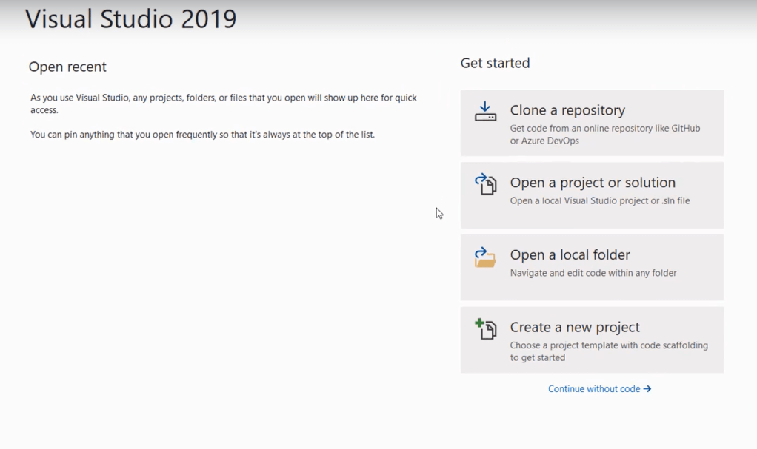Start with the Create a new project title

coord(575,328)
